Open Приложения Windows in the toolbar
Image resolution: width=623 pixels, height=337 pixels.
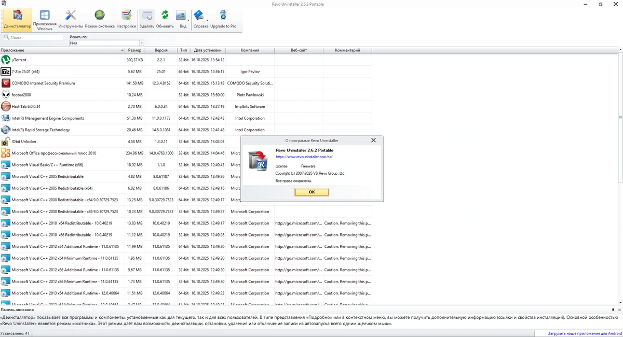click(45, 19)
